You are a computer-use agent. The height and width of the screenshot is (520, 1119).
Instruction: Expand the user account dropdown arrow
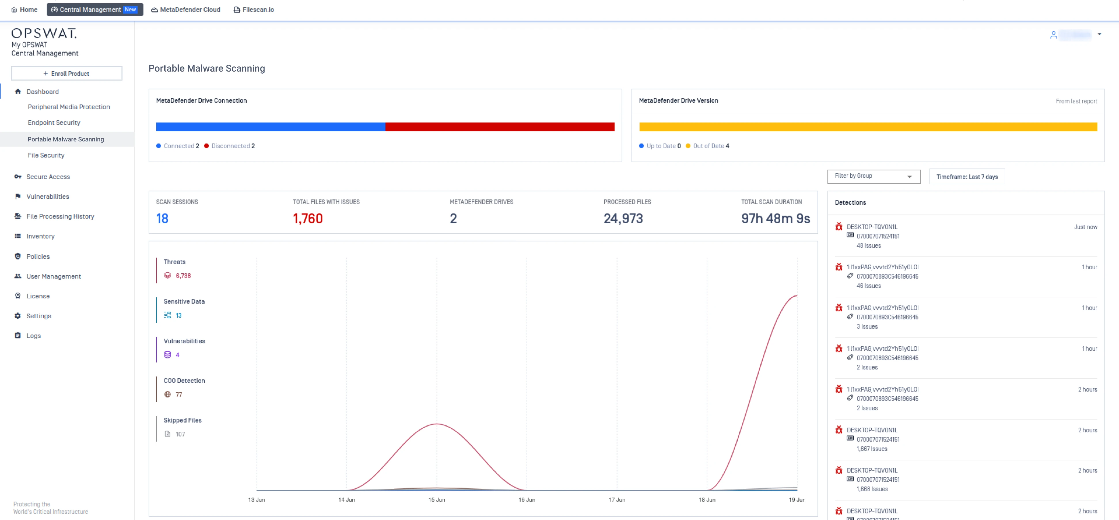tap(1099, 34)
